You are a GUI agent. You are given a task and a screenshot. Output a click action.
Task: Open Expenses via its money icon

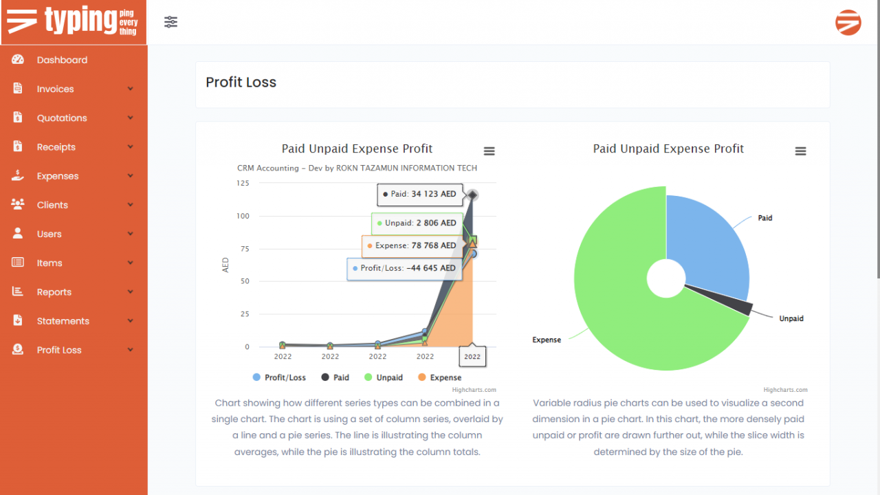(x=18, y=175)
